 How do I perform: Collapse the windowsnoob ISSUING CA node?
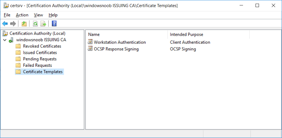click(5, 40)
